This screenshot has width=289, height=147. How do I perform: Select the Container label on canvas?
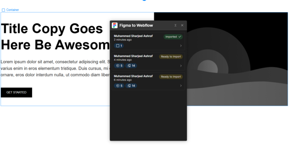pos(13,10)
